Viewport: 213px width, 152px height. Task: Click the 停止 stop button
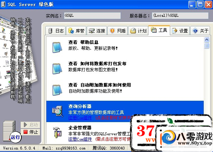[x=30, y=132]
